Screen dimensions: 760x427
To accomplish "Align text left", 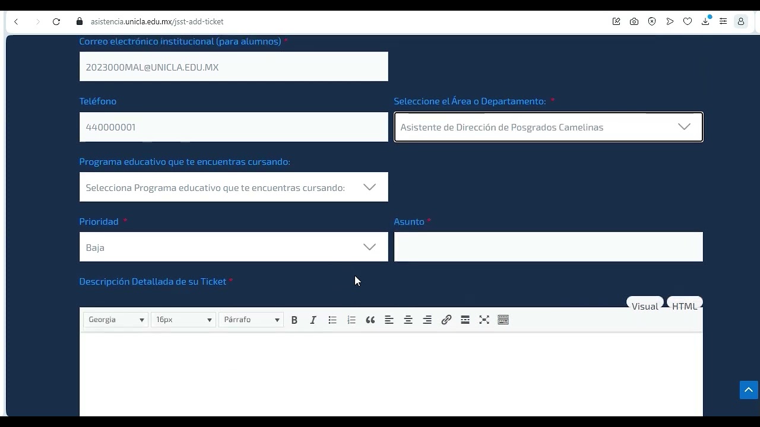I will [389, 320].
